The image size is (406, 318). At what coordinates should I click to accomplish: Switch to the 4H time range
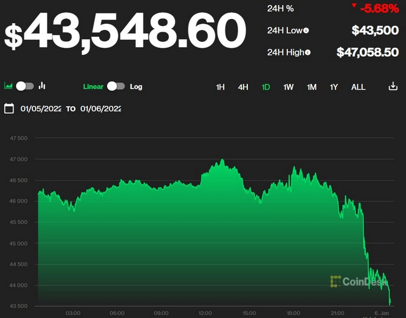click(x=243, y=87)
